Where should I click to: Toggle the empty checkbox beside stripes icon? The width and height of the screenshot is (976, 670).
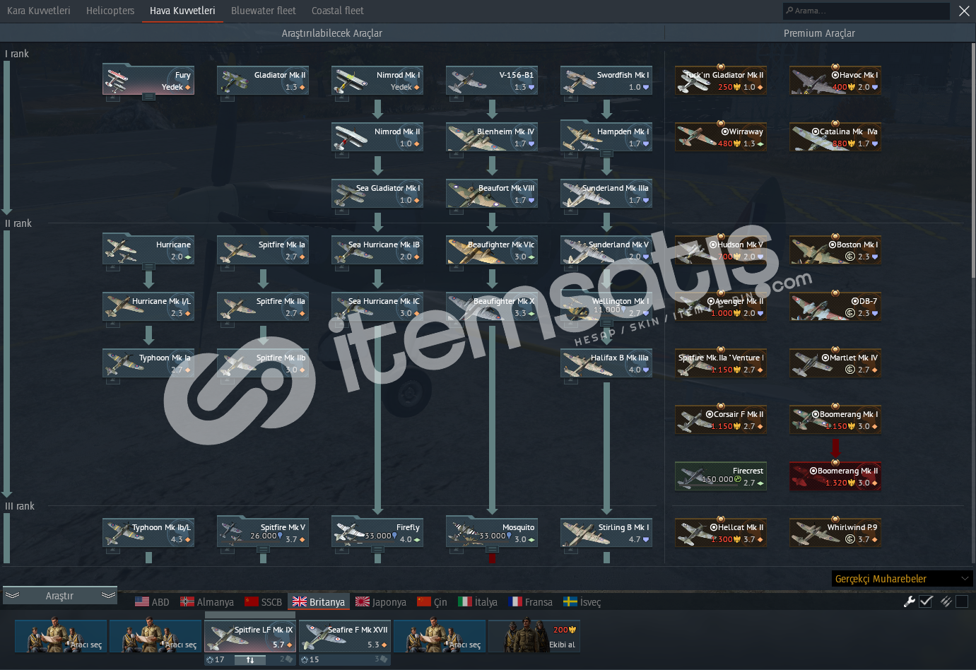(x=962, y=601)
